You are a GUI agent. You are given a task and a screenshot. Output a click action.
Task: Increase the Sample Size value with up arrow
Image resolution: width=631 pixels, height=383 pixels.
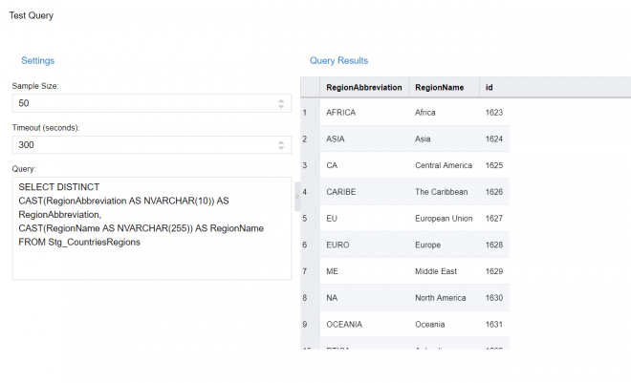point(280,99)
